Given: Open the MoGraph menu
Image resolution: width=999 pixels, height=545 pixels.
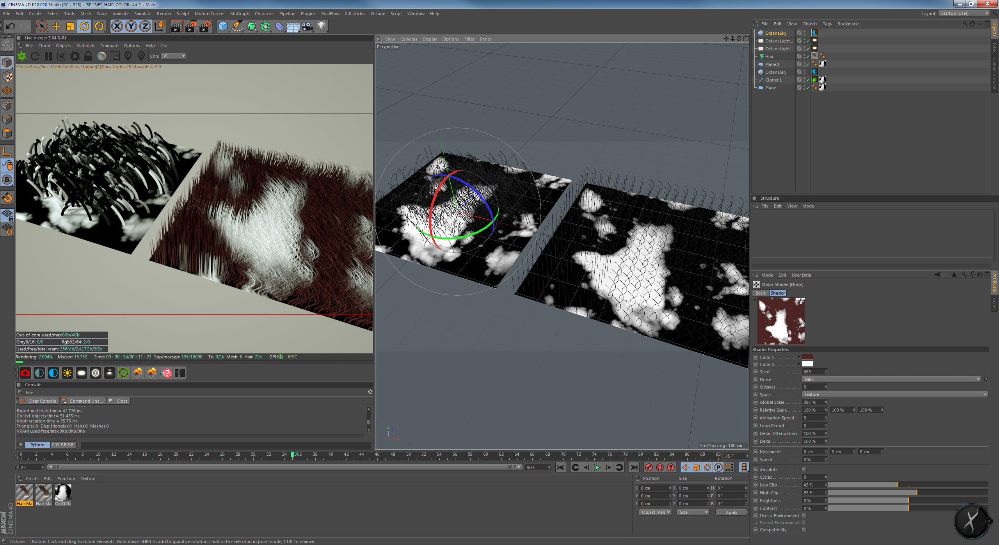Looking at the screenshot, I should click(x=239, y=14).
